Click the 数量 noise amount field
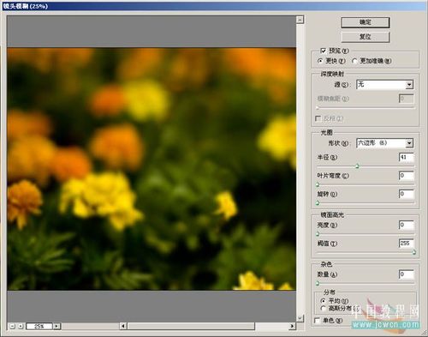 407,274
